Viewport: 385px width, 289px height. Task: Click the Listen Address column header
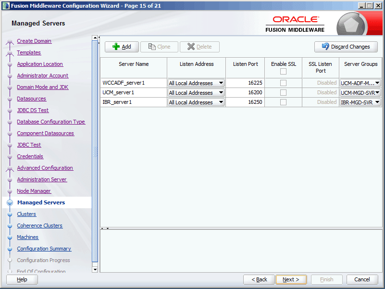(x=197, y=68)
